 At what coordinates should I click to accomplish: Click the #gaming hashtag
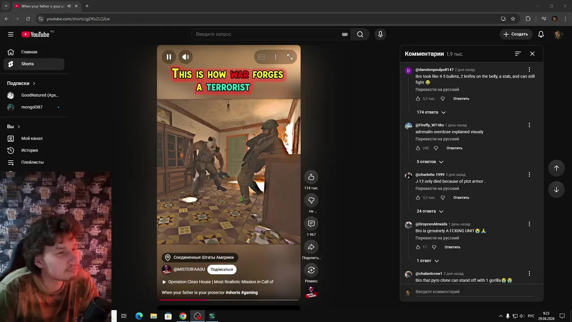coord(249,292)
